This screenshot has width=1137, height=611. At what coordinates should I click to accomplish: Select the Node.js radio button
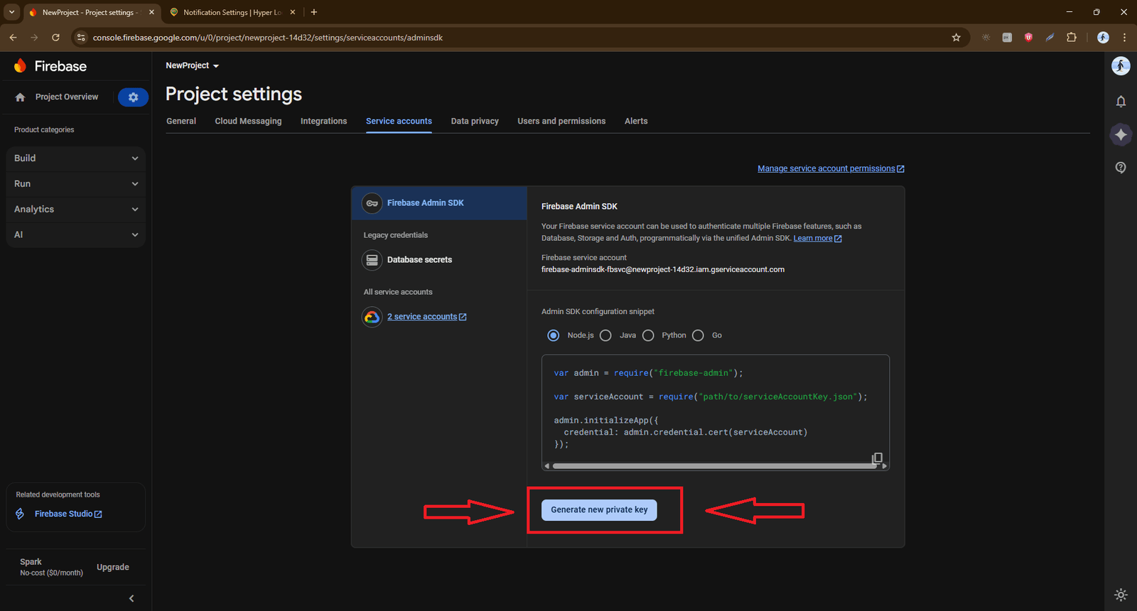(x=554, y=335)
